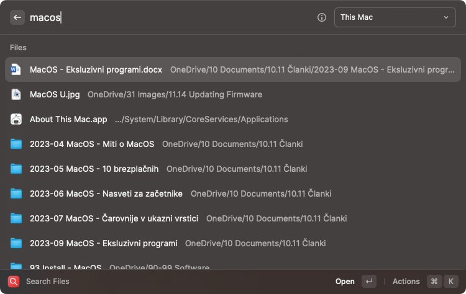Select 2023-09 MacOS - Eksluzivni programi folder
The image size is (466, 294).
(x=233, y=243)
